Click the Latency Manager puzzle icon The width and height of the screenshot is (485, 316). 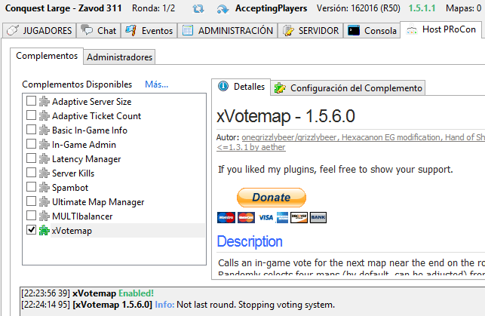(44, 159)
